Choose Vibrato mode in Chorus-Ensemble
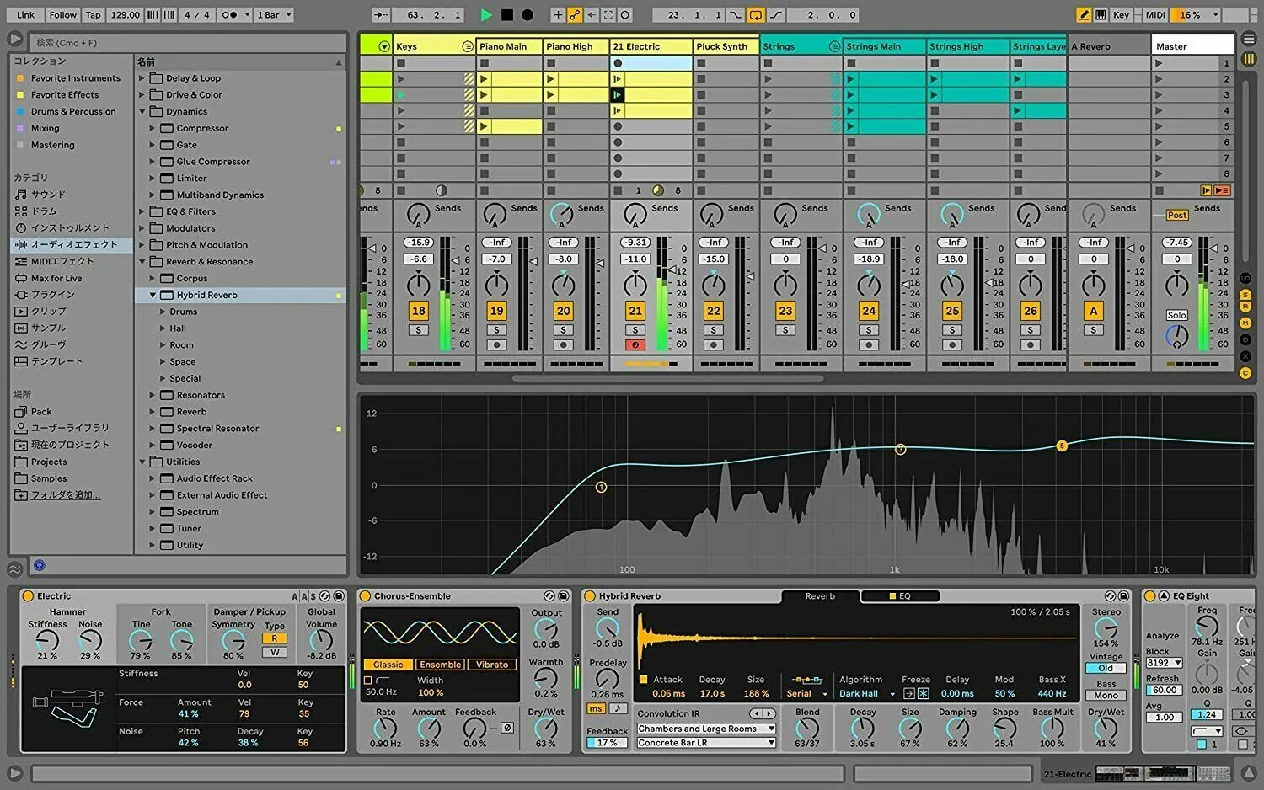Screen dimensions: 1264x790 click(x=491, y=665)
